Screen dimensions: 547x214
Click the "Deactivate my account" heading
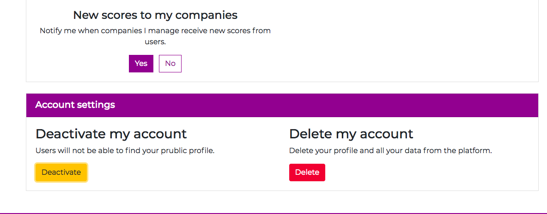click(x=111, y=134)
